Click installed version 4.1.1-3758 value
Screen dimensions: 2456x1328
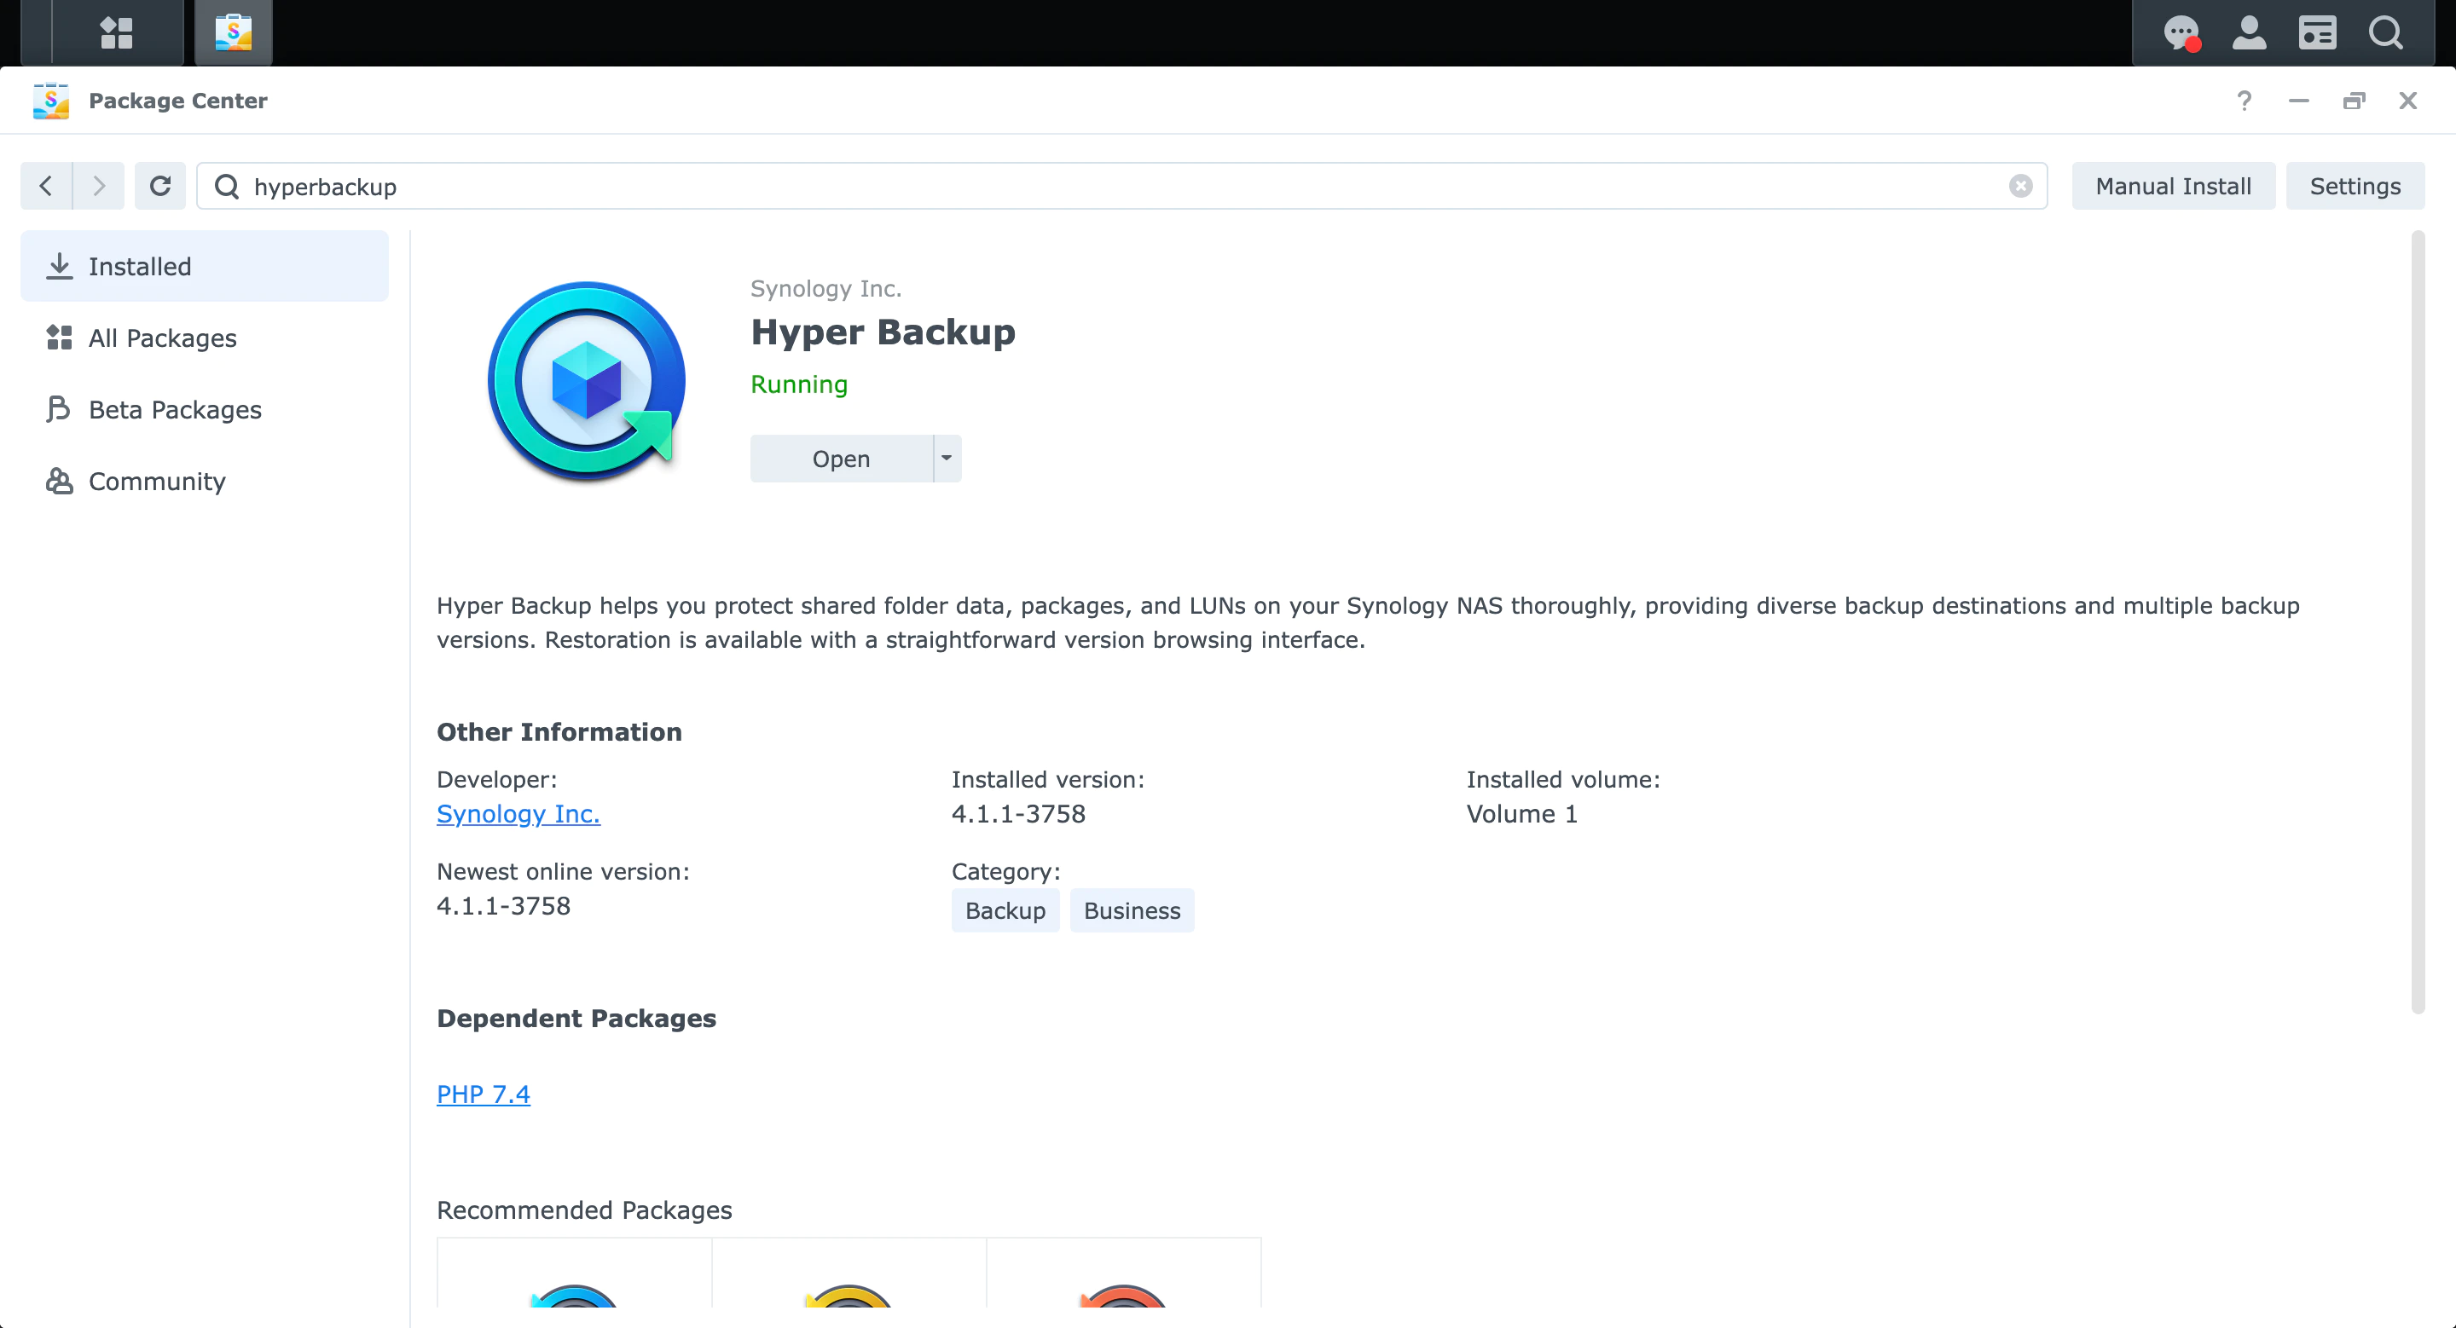[x=1018, y=813]
